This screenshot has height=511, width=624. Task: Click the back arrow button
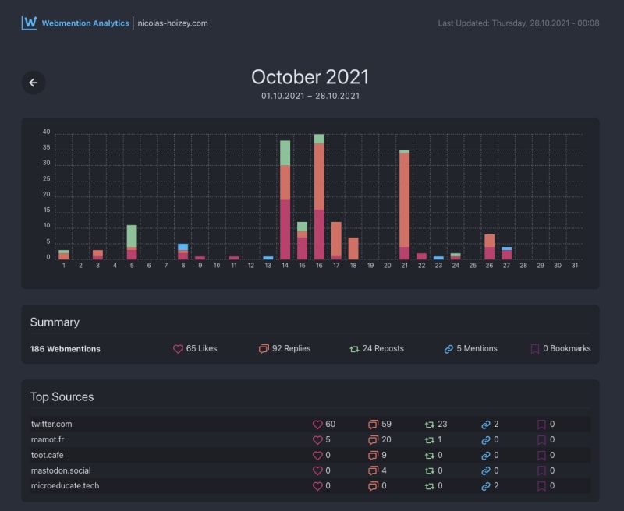[34, 83]
